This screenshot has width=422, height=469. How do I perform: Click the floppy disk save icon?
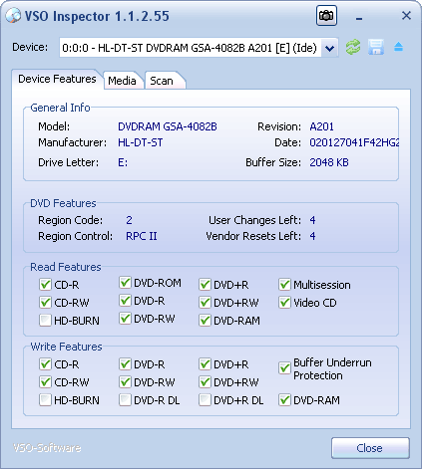(x=376, y=47)
